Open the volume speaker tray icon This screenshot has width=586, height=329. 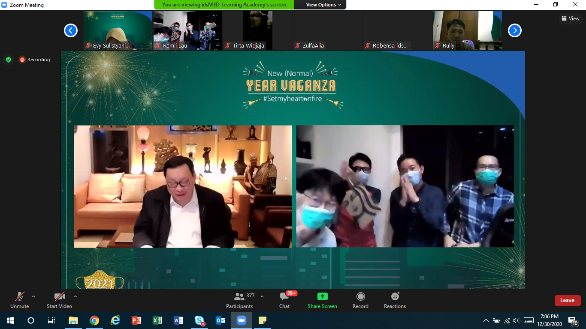[x=516, y=320]
